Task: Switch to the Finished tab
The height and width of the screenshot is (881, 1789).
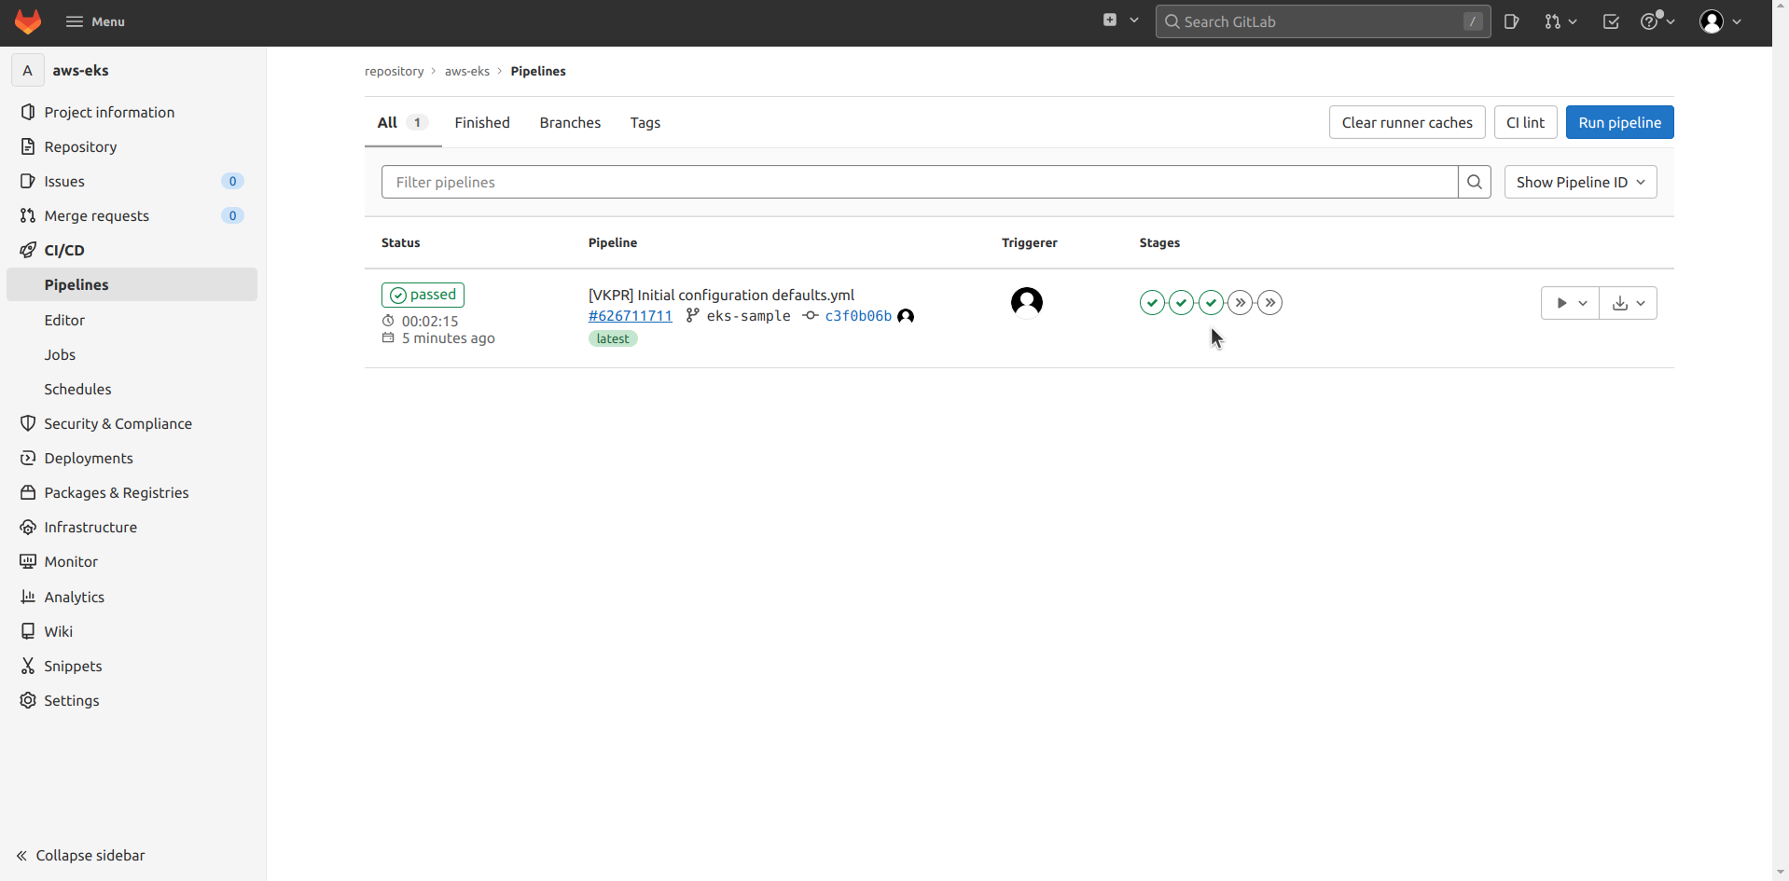Action: pos(482,122)
